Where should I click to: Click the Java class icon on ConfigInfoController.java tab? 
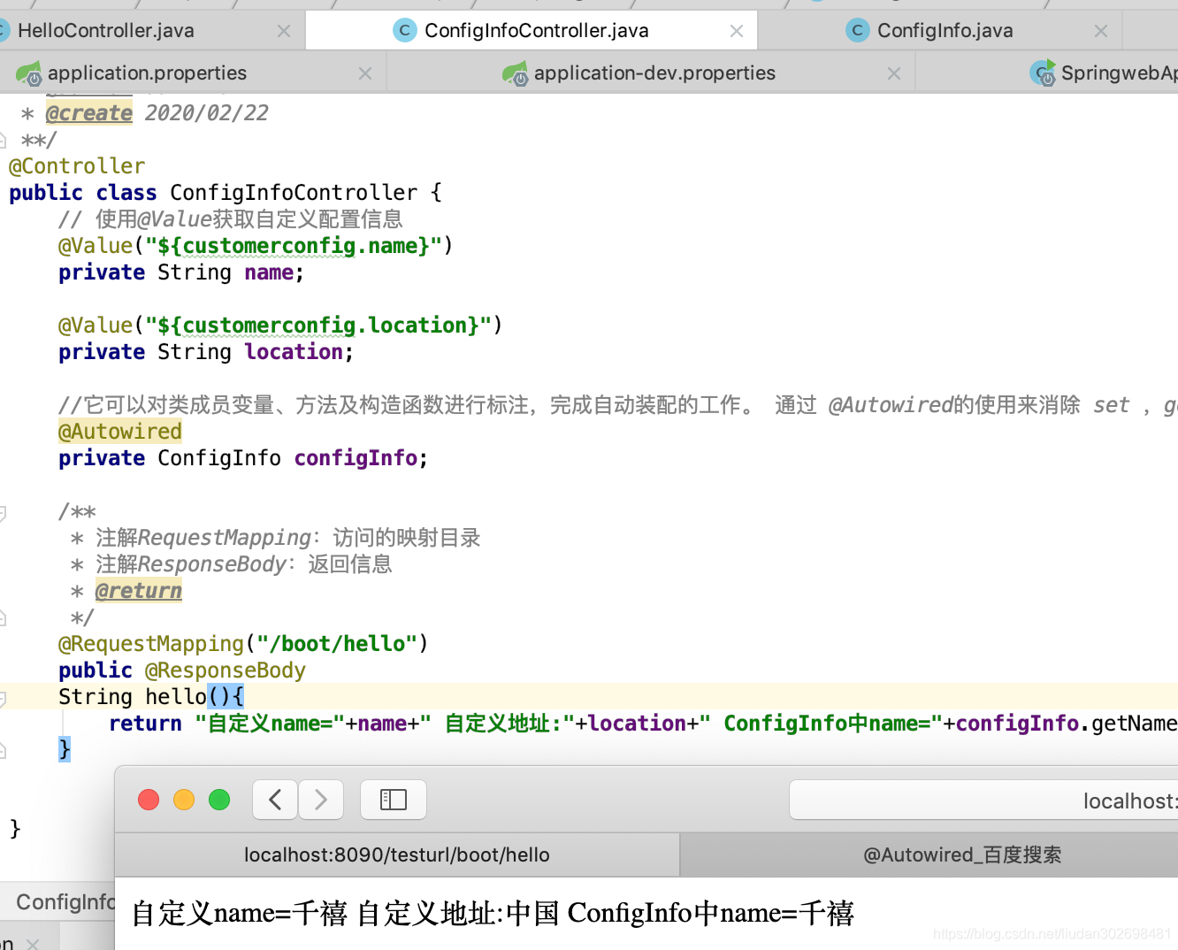405,29
